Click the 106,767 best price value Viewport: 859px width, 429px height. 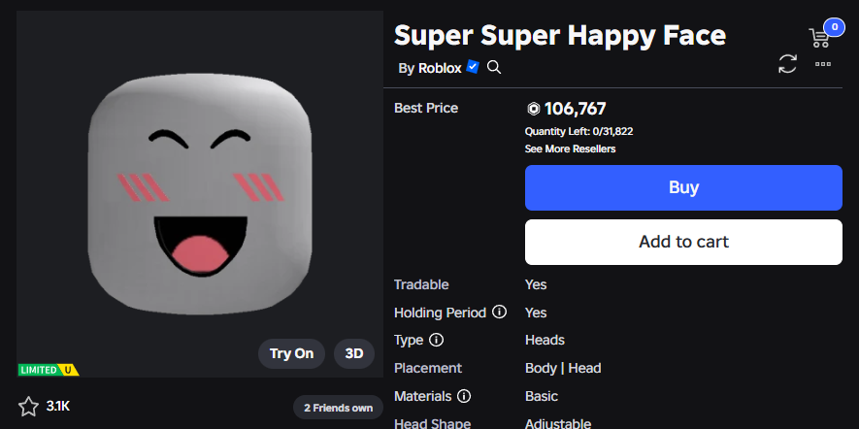pyautogui.click(x=576, y=109)
